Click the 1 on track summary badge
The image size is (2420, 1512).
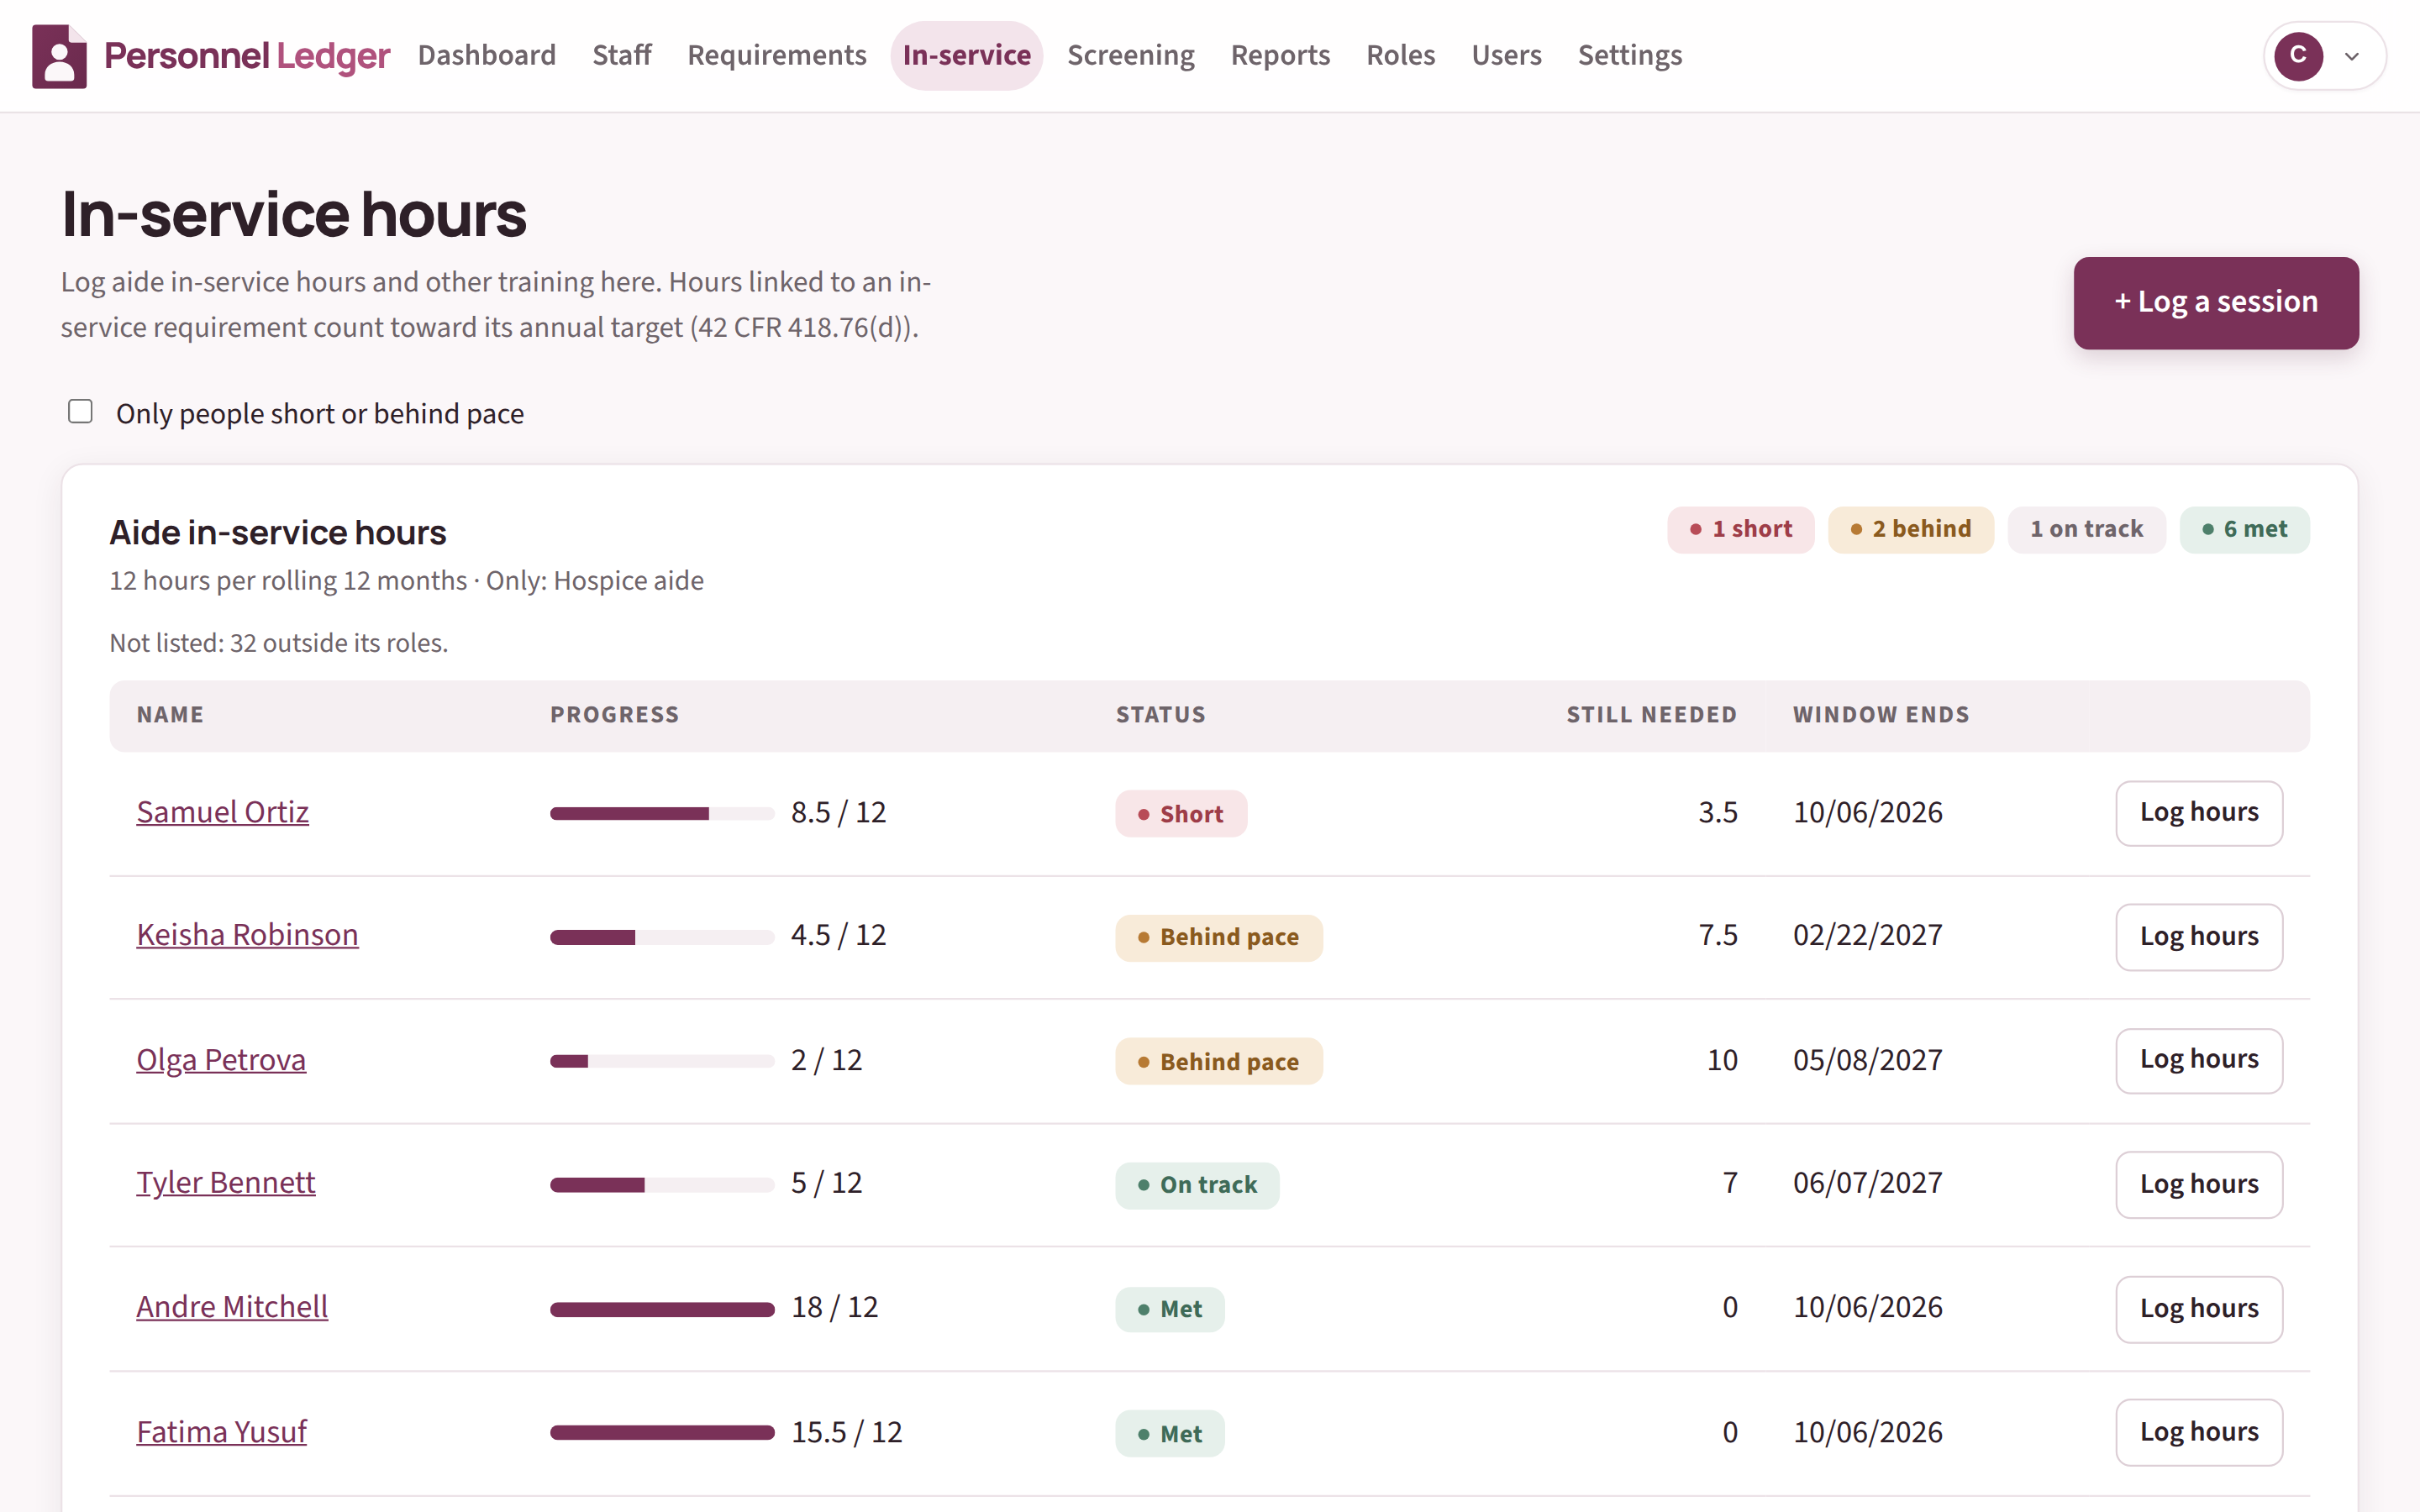pyautogui.click(x=2086, y=529)
